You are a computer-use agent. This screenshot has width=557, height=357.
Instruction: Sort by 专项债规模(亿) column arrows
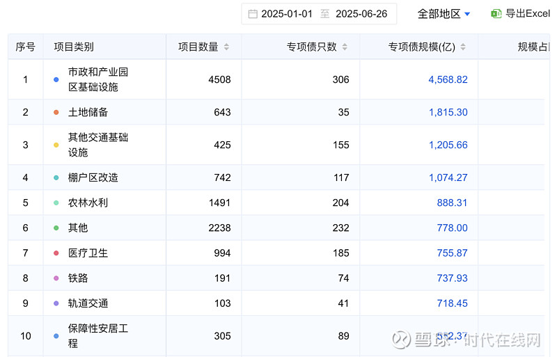(463, 47)
